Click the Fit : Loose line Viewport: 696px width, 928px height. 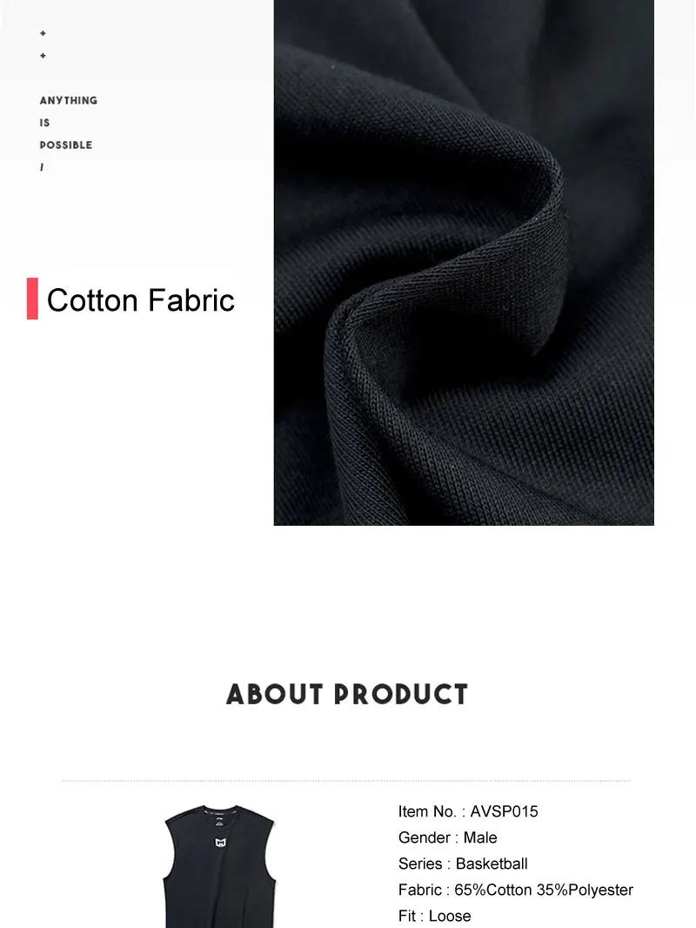pyautogui.click(x=435, y=916)
